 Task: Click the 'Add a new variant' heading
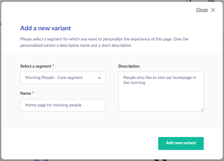46,28
